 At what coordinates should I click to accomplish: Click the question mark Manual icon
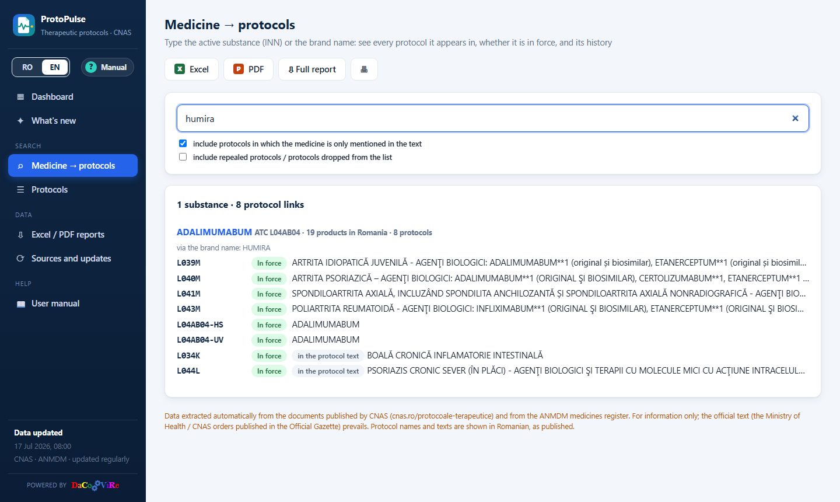(x=90, y=67)
